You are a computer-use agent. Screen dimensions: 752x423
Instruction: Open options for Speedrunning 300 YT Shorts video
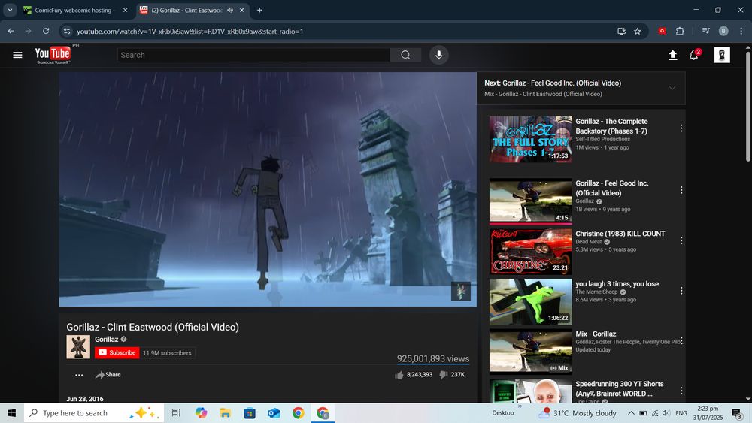pyautogui.click(x=681, y=391)
